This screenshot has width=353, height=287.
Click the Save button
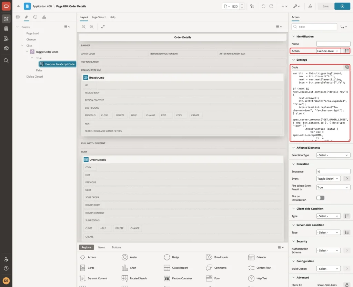coord(325,6)
